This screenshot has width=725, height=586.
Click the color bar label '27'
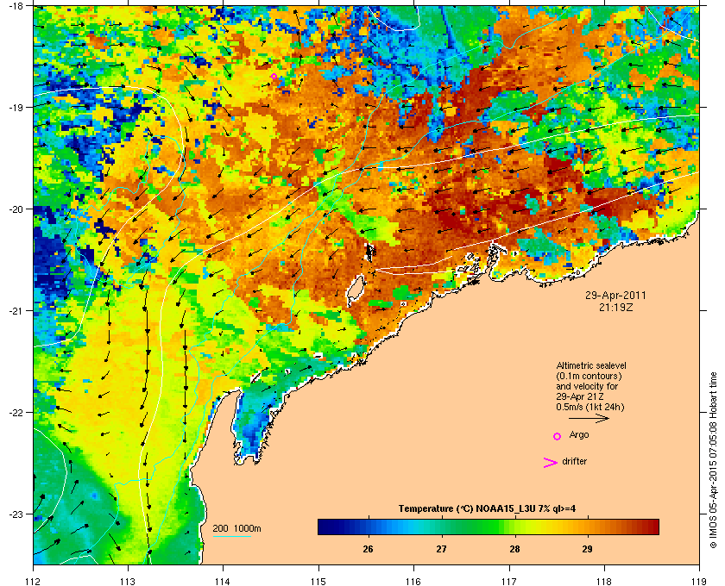[441, 549]
